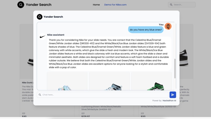This screenshot has width=211, height=119.
Task: Open the blue and white Jordan sneaker thumbnail
Action: click(x=109, y=81)
